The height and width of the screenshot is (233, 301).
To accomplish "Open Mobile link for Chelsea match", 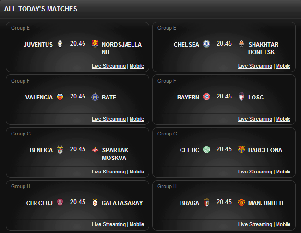I will [x=283, y=66].
